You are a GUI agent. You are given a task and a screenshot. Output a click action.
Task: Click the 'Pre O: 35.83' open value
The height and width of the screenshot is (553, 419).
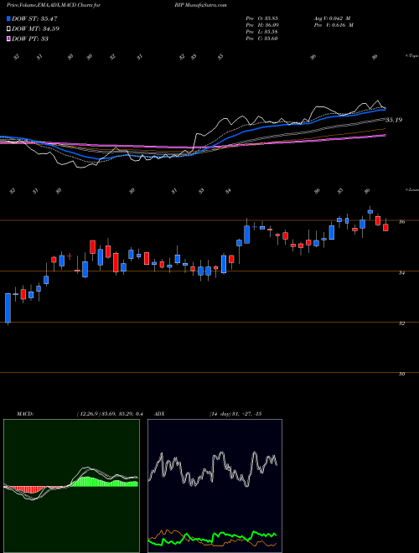tap(262, 18)
